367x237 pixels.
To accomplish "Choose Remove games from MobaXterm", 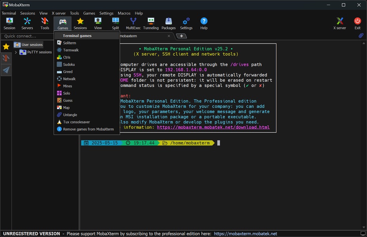I will point(88,129).
